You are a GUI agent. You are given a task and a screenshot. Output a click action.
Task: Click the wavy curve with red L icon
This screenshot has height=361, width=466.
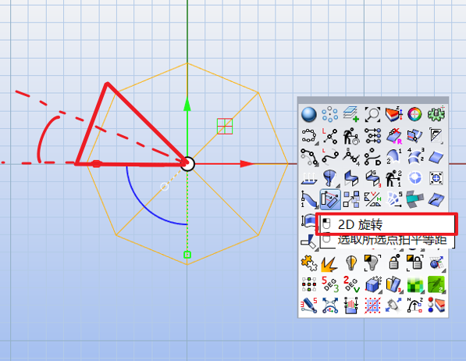click(330, 157)
